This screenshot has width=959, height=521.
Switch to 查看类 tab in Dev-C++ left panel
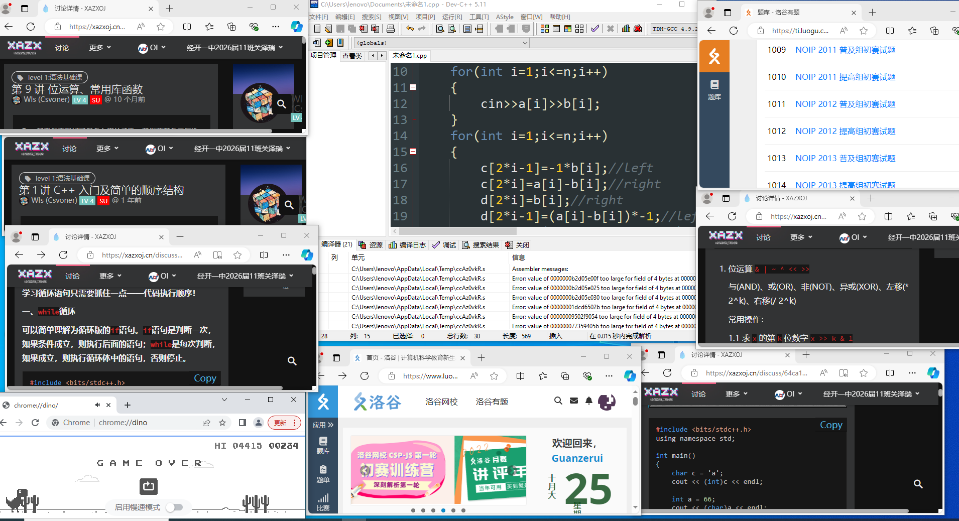[x=352, y=56]
